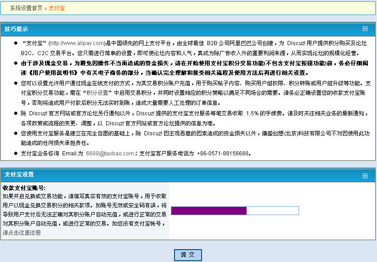Viewport: 377px width, 262px height.
Task: Open the 请点击这里注册 link
Action: 21,233
